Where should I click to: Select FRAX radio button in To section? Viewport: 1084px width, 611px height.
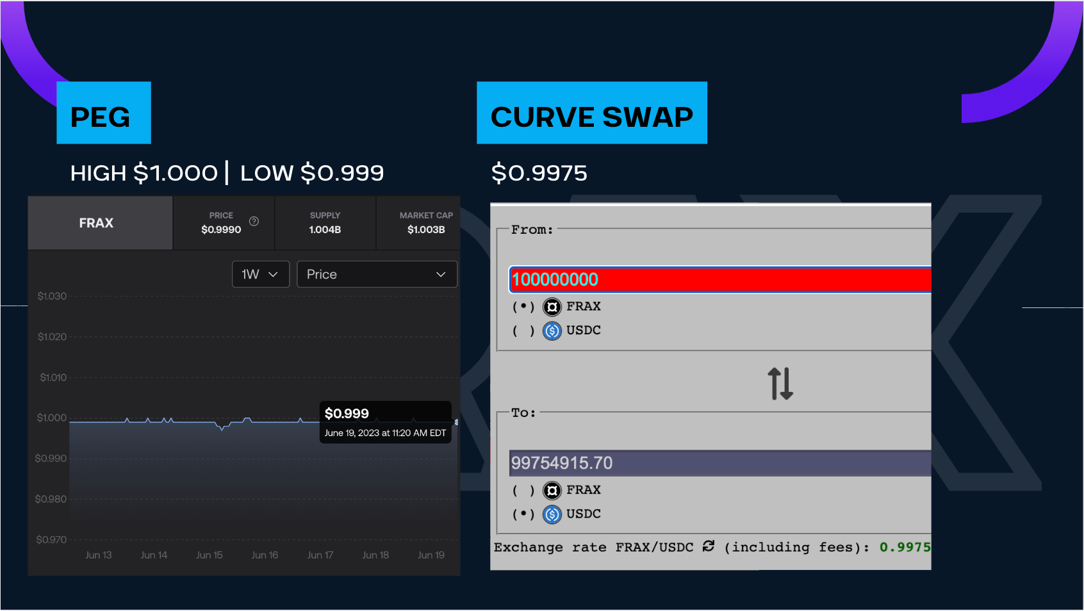[523, 491]
